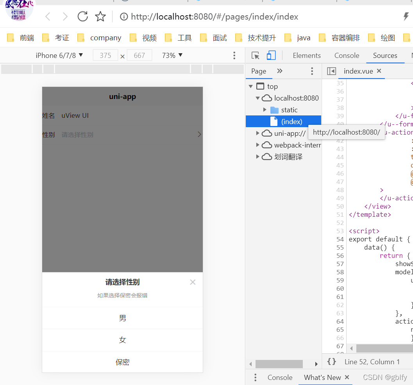Image resolution: width=413 pixels, height=385 pixels.
Task: Click line number 54 in gutter
Action: [x=340, y=239]
